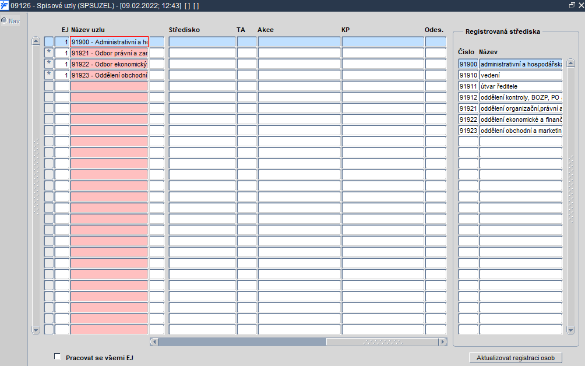Click the application logo icon in title bar

(x=5, y=6)
